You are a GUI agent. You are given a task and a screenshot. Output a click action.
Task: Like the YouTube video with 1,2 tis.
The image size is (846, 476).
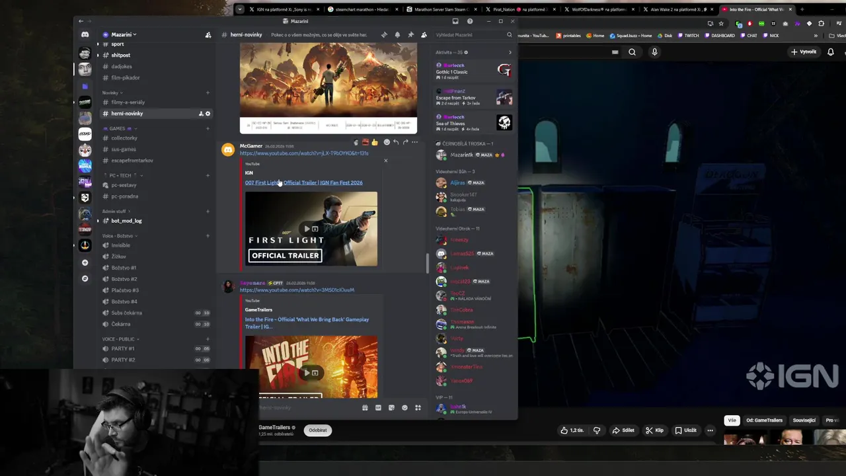(572, 430)
